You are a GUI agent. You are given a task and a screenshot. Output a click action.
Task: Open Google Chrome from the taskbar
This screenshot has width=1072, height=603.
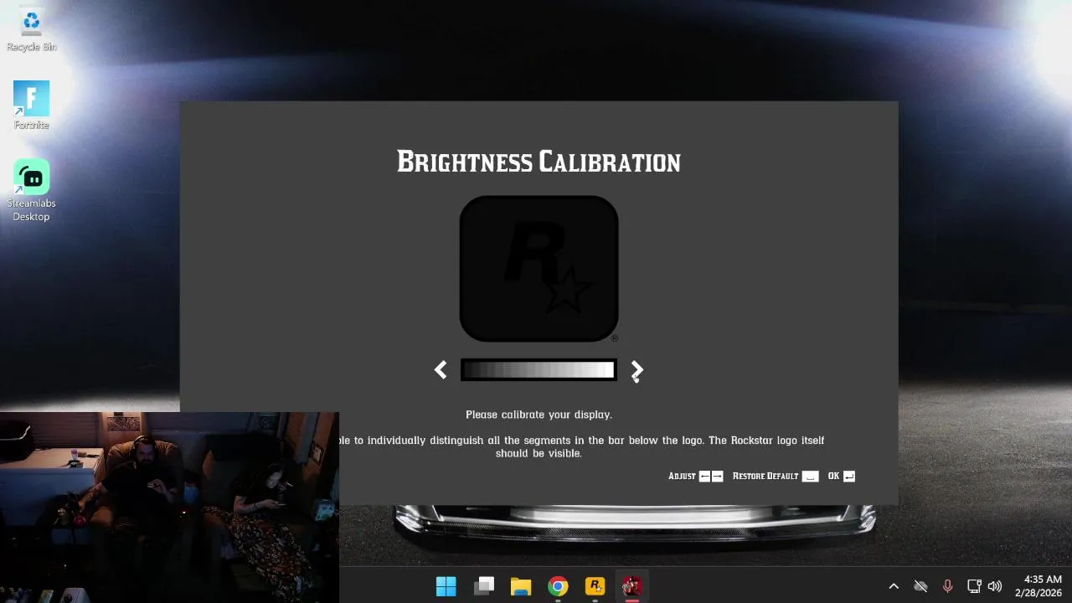click(x=558, y=586)
